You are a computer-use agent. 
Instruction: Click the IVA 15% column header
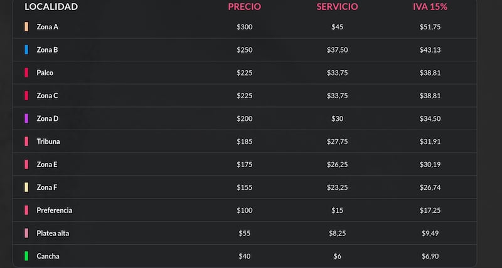[430, 7]
